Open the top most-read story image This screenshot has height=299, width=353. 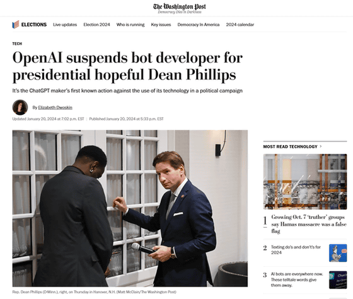[x=305, y=182]
